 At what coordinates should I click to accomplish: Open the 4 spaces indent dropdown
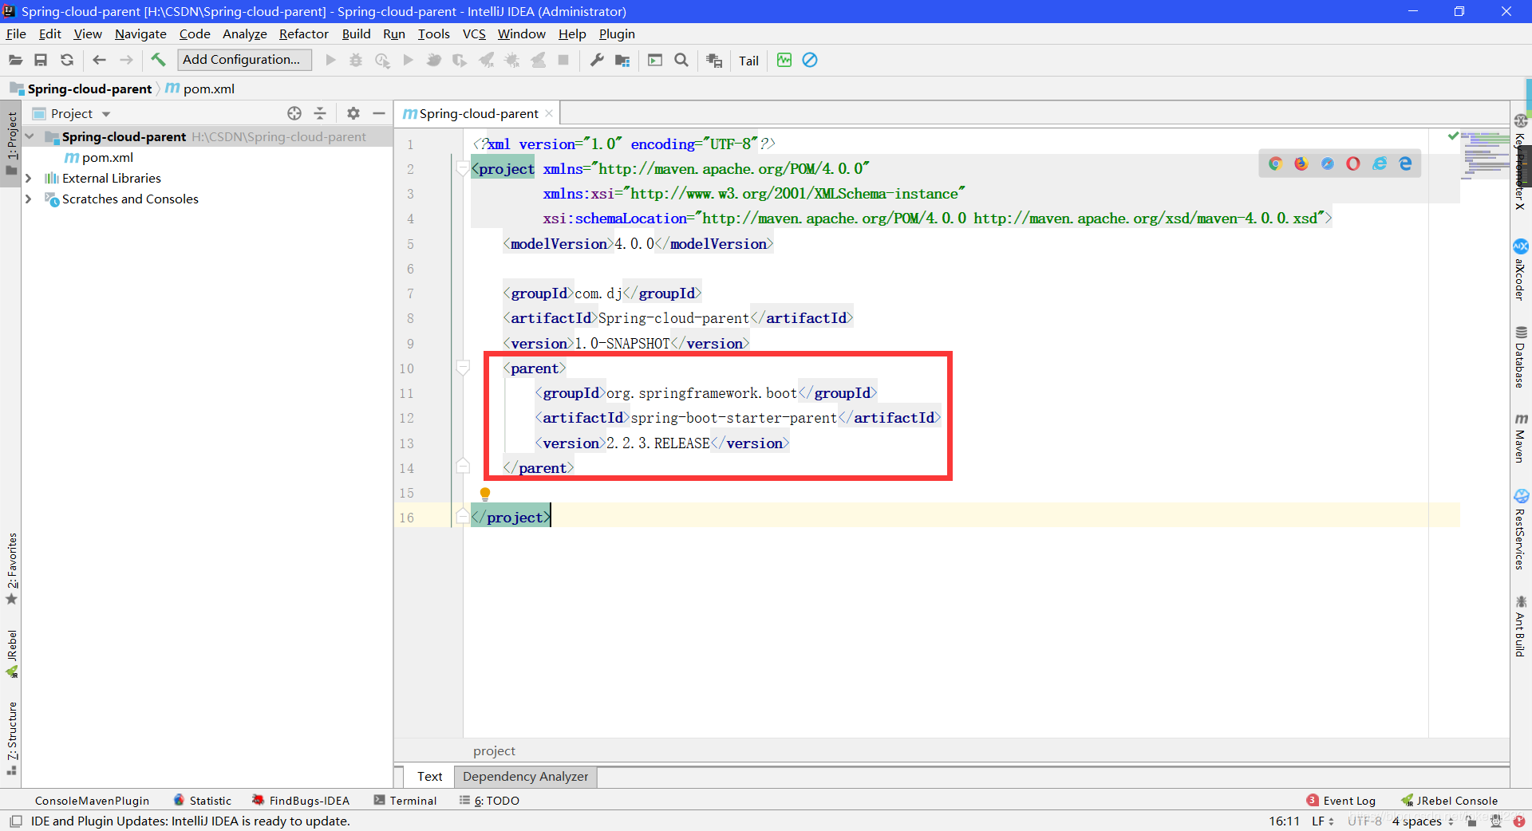(1423, 821)
